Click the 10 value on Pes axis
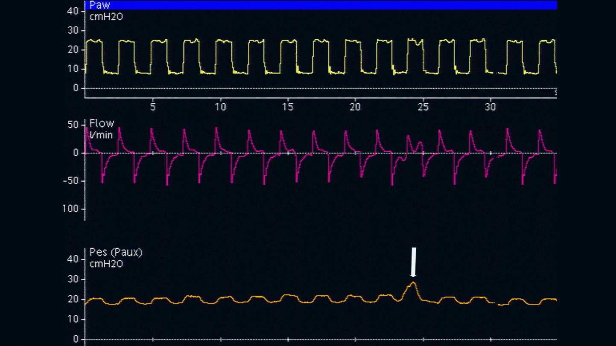 [73, 320]
